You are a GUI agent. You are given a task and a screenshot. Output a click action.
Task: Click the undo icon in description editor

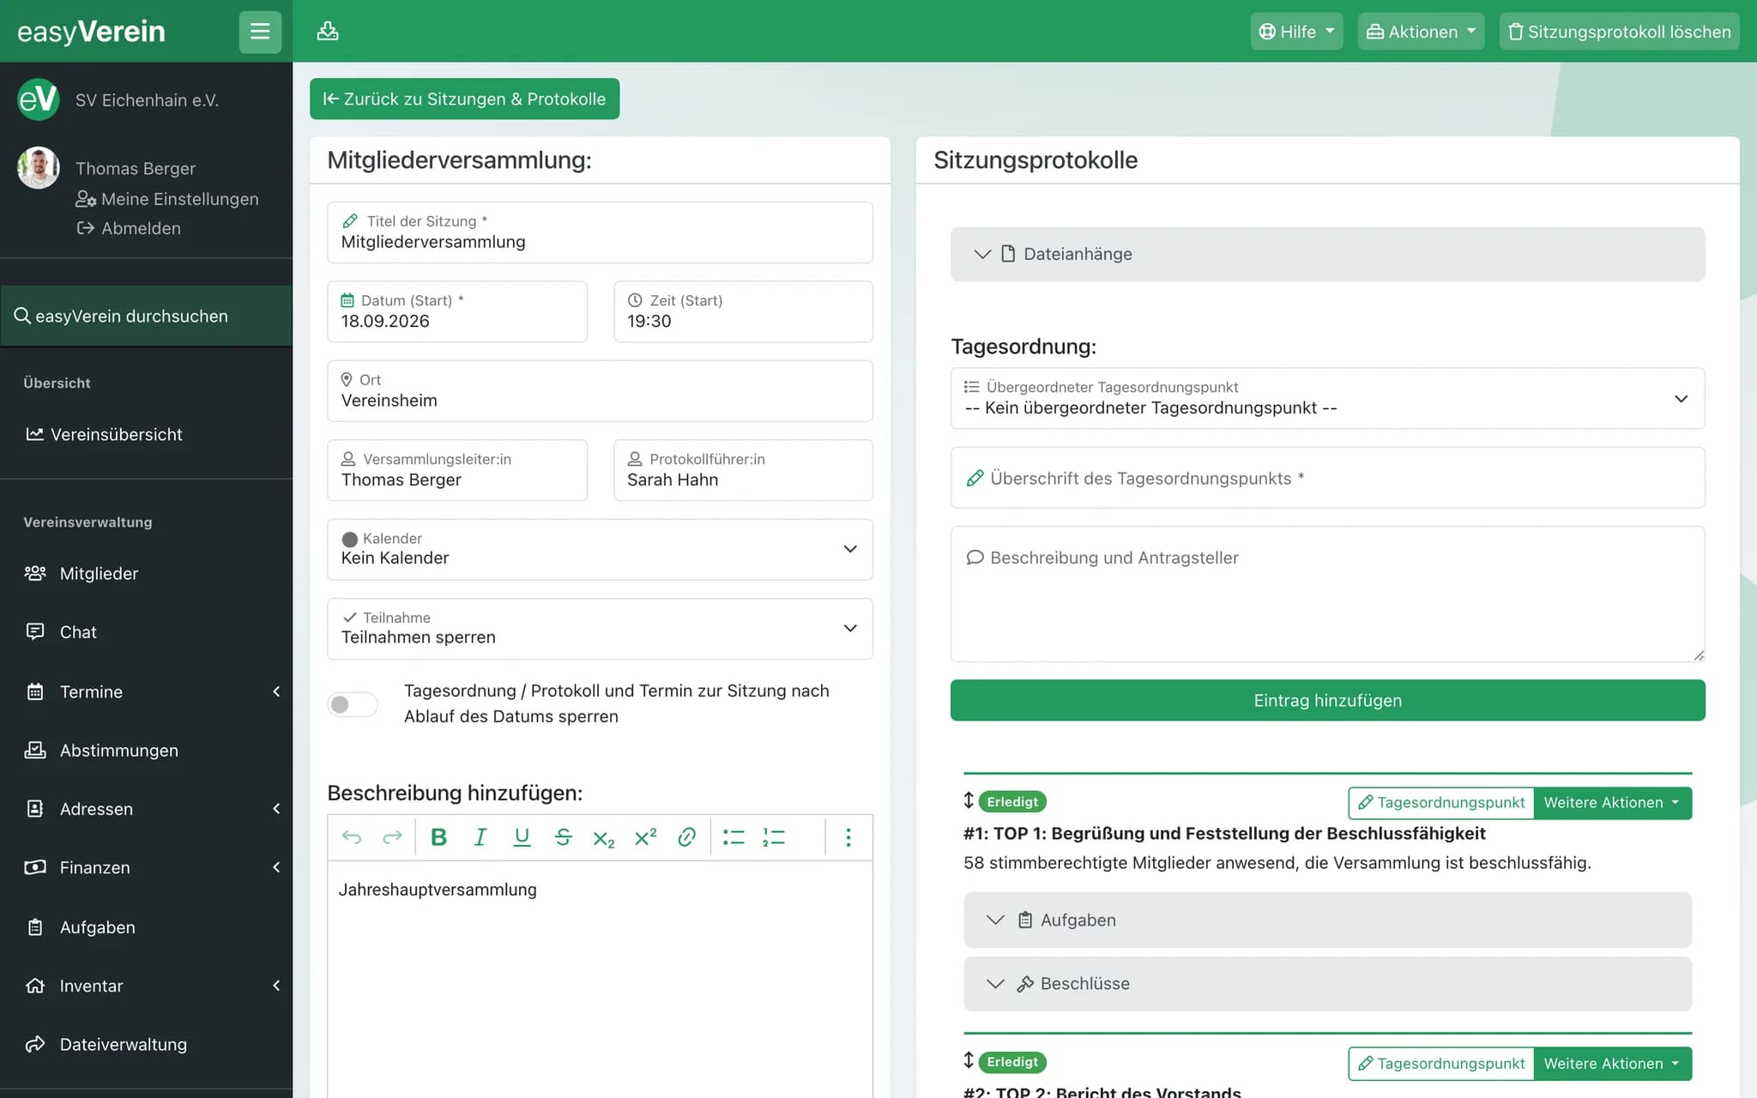pos(352,837)
